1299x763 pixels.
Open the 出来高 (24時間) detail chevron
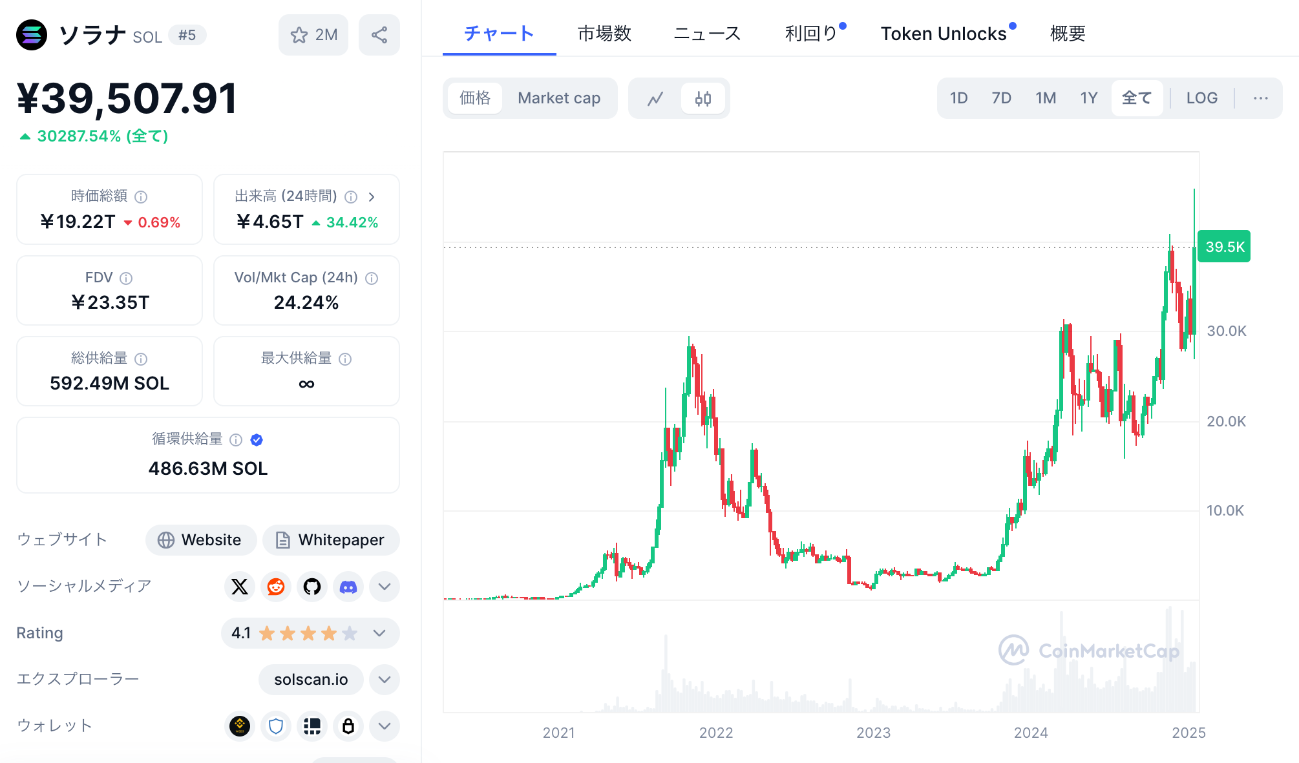pos(372,196)
